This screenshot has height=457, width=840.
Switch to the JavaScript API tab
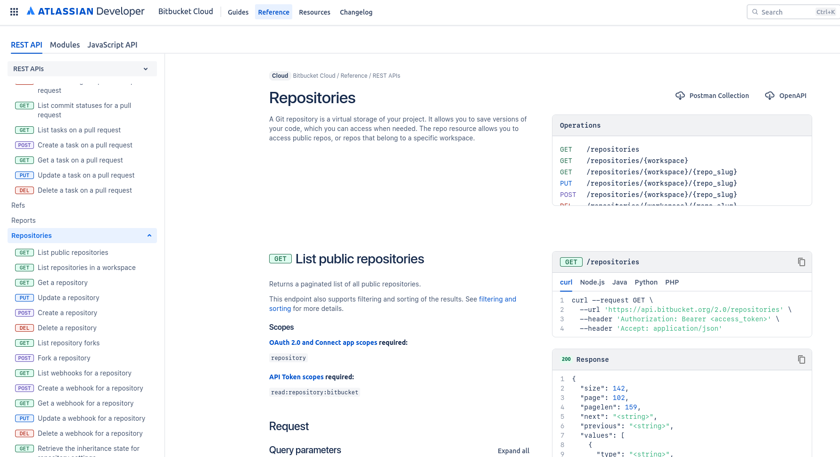112,45
